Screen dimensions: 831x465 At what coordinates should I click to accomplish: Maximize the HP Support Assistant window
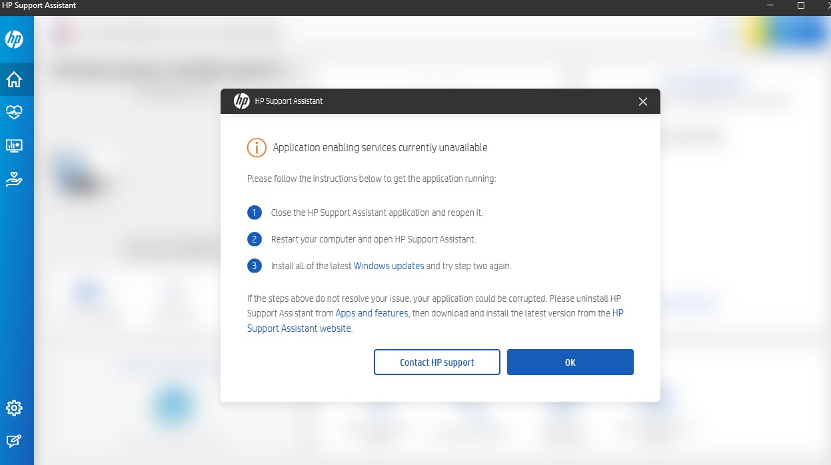pyautogui.click(x=801, y=5)
